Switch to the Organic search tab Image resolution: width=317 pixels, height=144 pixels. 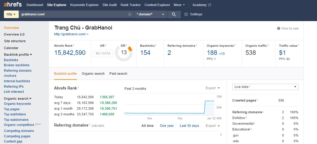coord(93,74)
